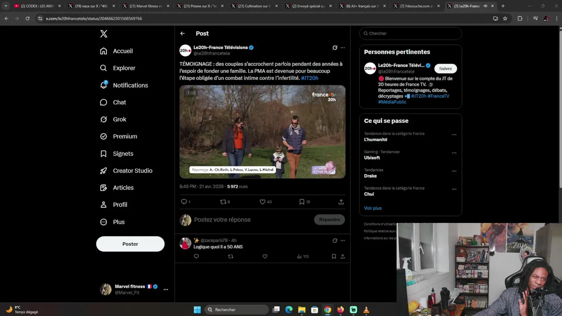The width and height of the screenshot is (562, 316).
Task: Open new browser tab
Action: point(503,6)
